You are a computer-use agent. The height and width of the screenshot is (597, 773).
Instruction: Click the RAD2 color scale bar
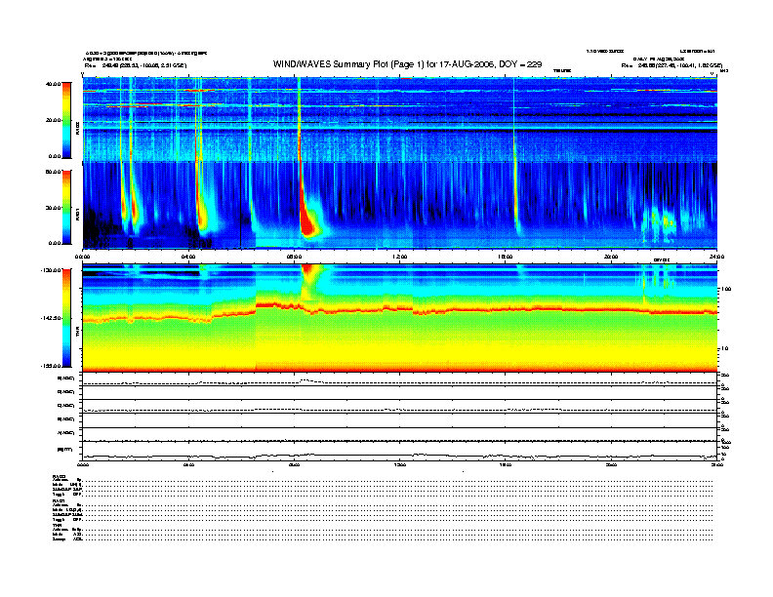pos(66,120)
